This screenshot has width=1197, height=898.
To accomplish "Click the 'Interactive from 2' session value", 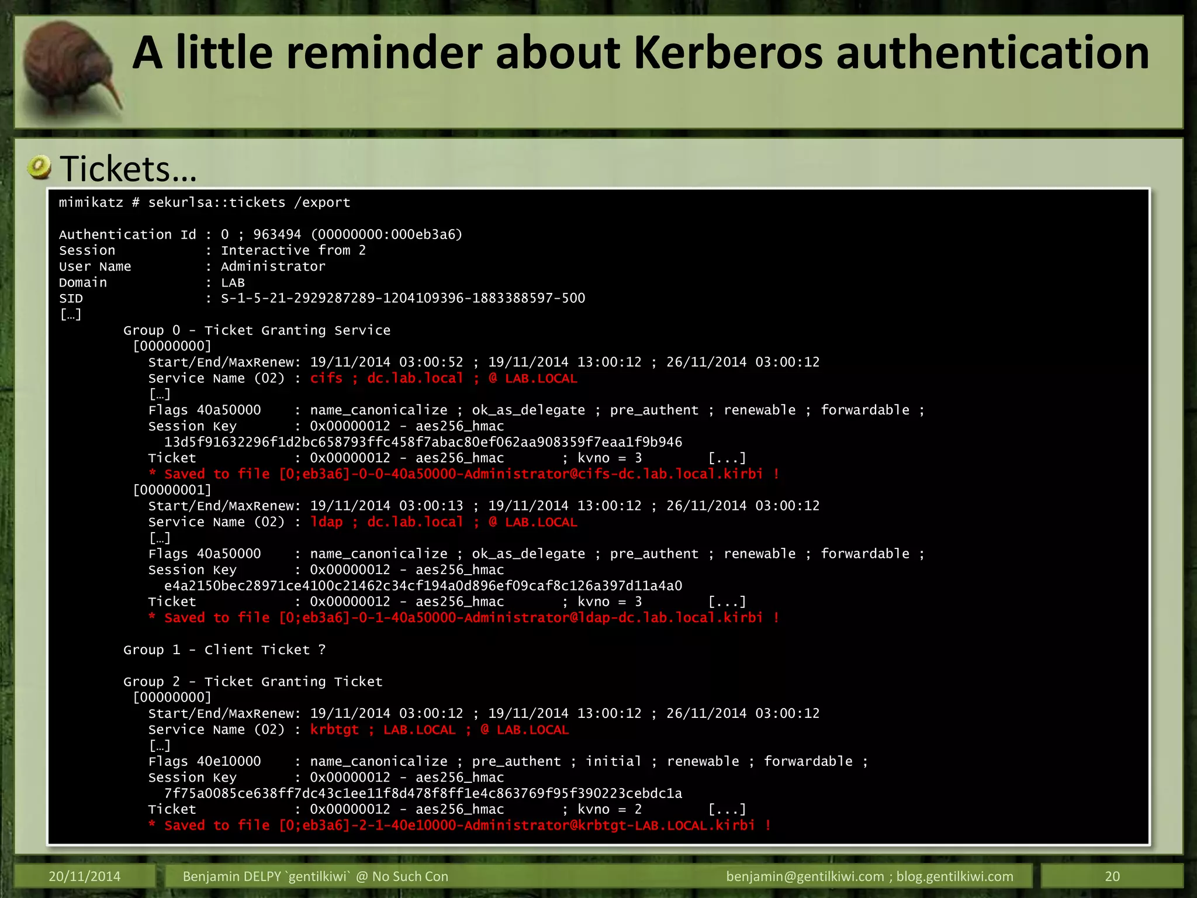I will 293,250.
